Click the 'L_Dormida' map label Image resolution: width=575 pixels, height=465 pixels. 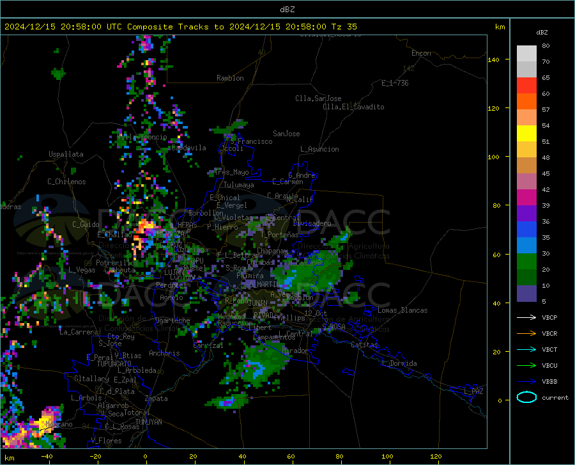[x=399, y=363]
